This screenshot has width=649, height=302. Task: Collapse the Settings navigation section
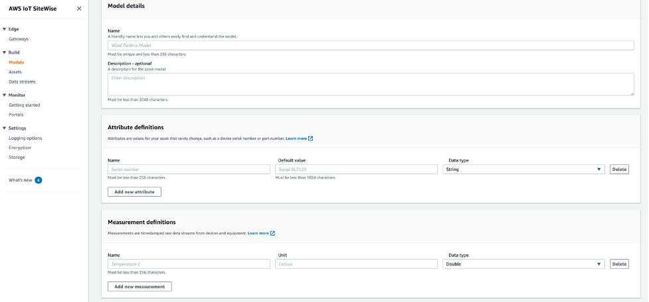coord(4,128)
